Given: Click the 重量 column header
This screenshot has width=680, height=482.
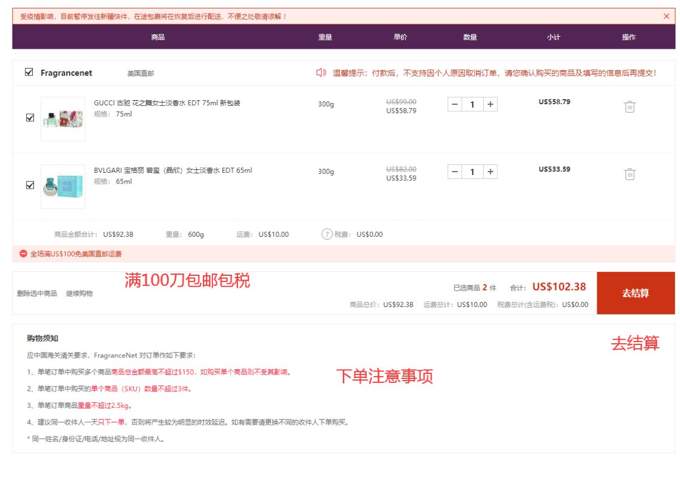Looking at the screenshot, I should tap(325, 37).
